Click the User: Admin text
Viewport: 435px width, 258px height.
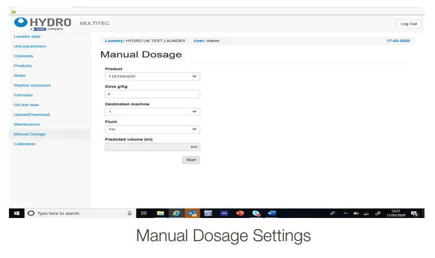[206, 41]
